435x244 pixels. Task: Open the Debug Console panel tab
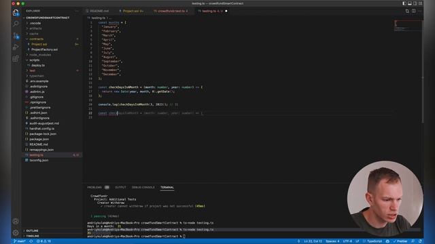143,187
